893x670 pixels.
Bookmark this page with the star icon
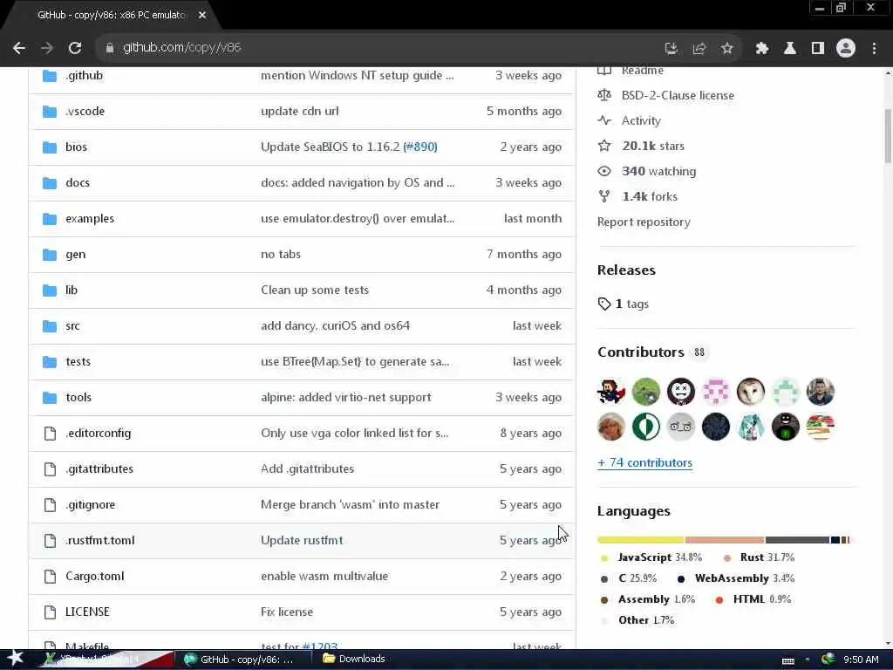[x=727, y=49]
